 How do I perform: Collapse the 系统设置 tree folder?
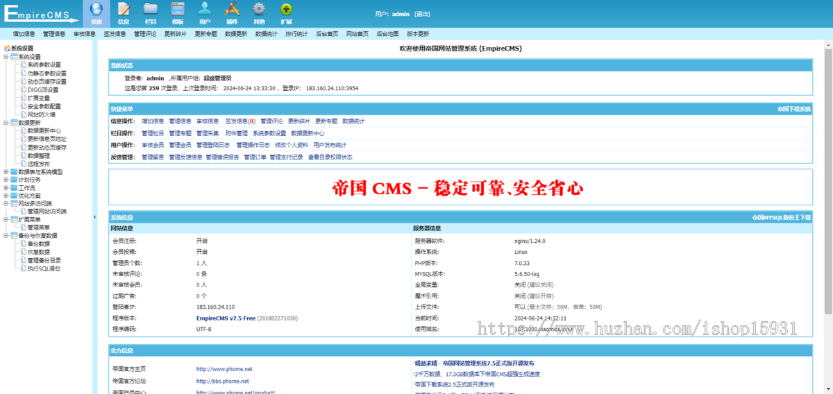(6, 57)
